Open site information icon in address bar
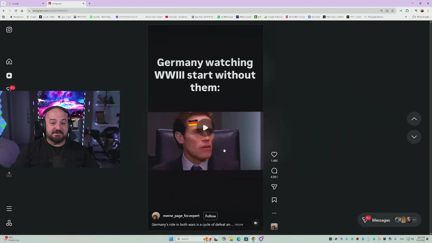Viewport: 432px width, 243px height. 29,10
